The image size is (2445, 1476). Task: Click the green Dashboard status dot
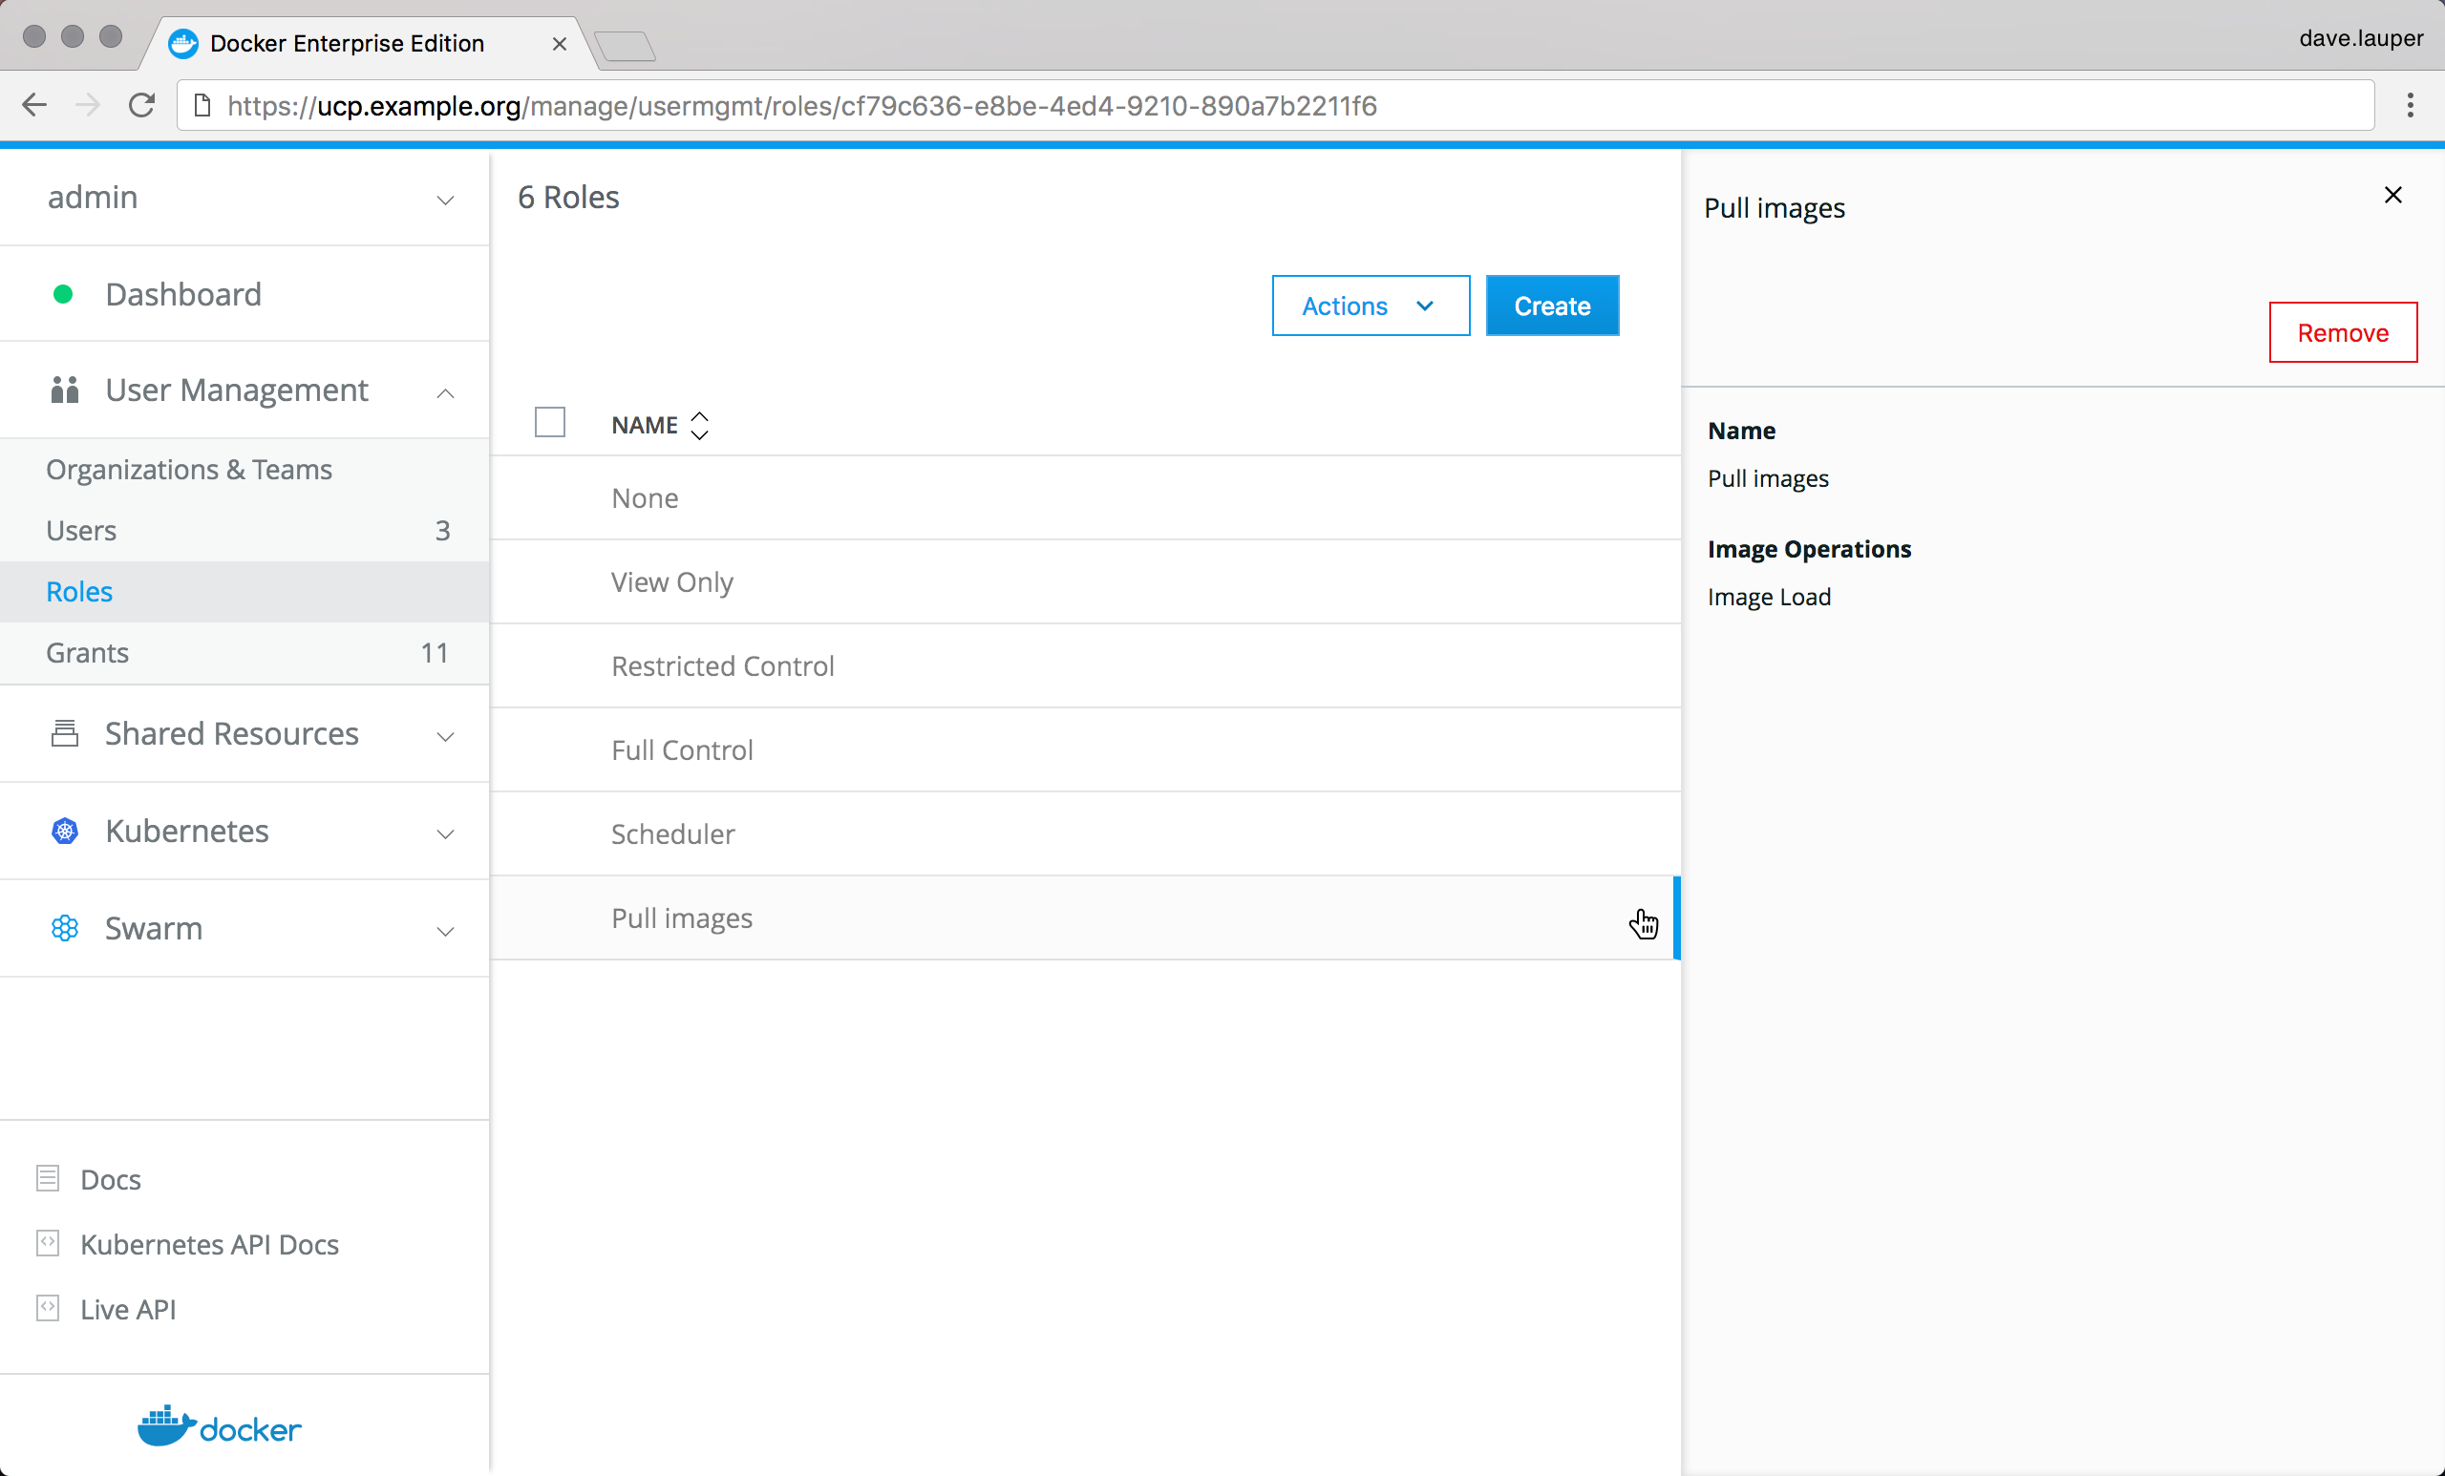(62, 294)
